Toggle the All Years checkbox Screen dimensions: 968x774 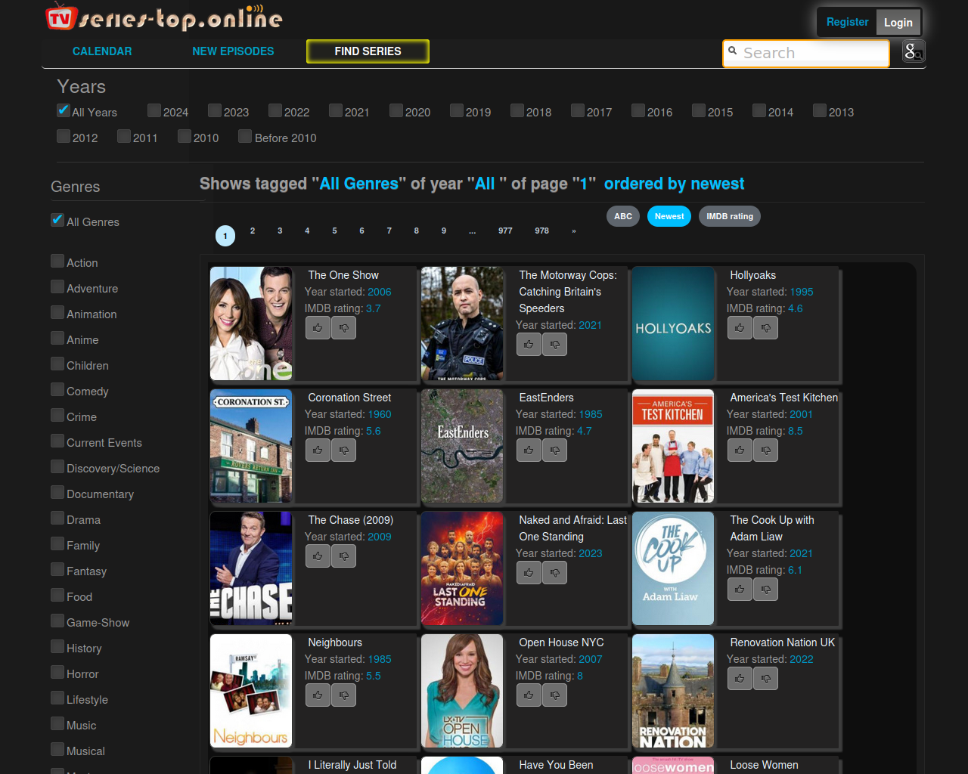coord(64,110)
